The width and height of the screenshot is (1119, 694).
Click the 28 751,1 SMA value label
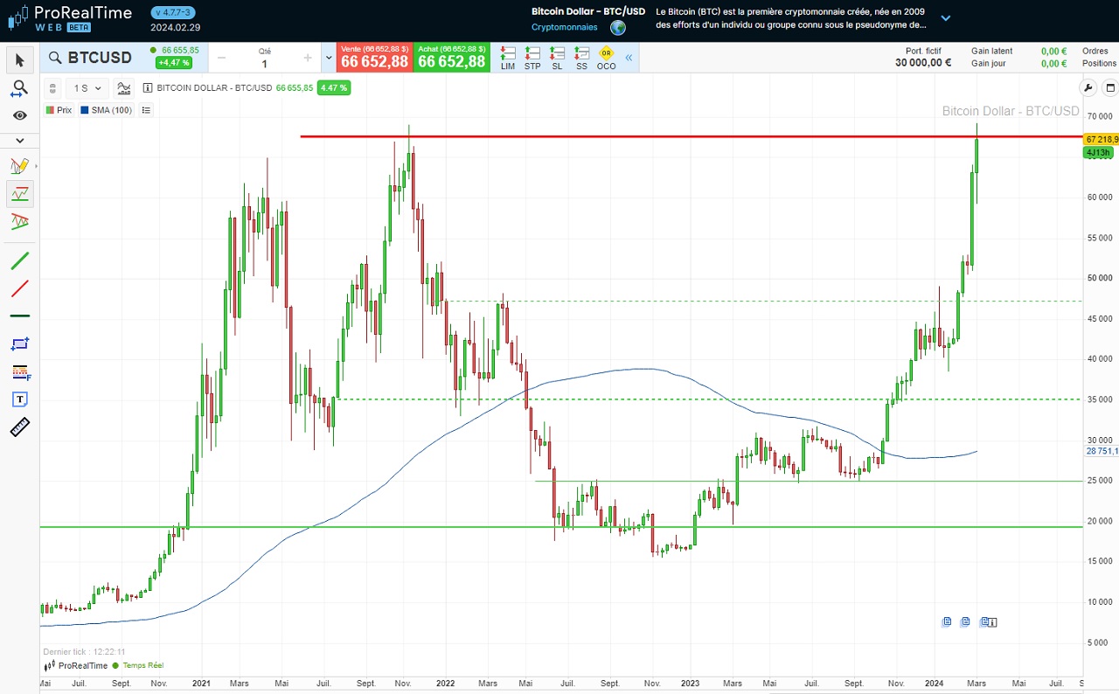[1102, 452]
